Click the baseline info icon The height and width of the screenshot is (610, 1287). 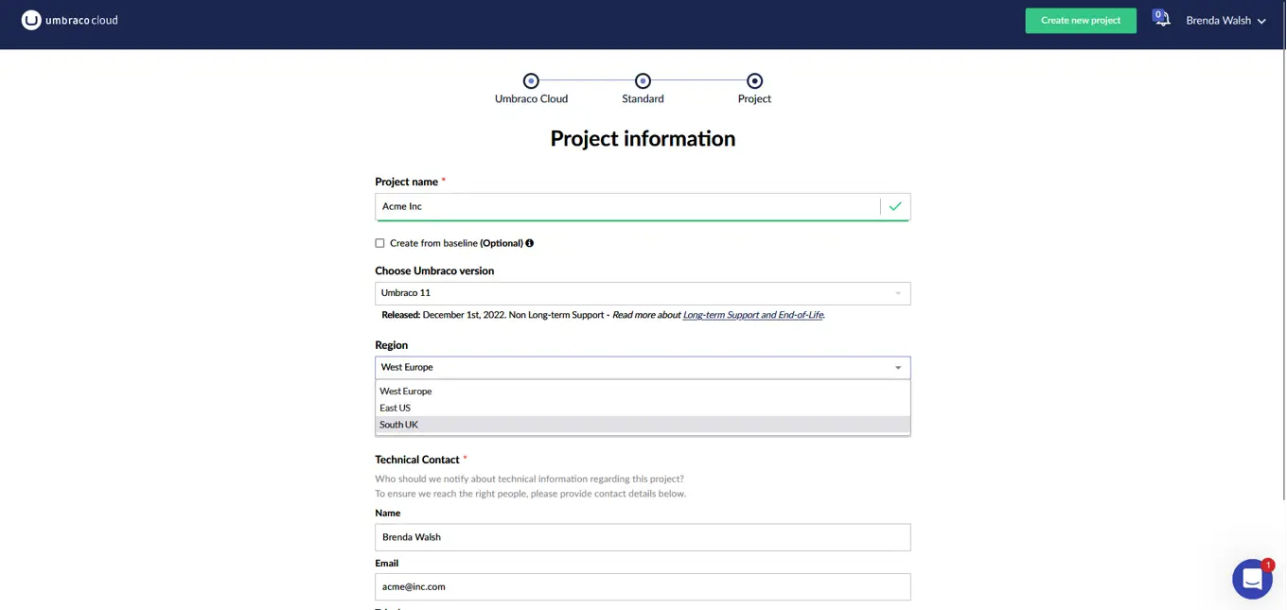point(530,243)
